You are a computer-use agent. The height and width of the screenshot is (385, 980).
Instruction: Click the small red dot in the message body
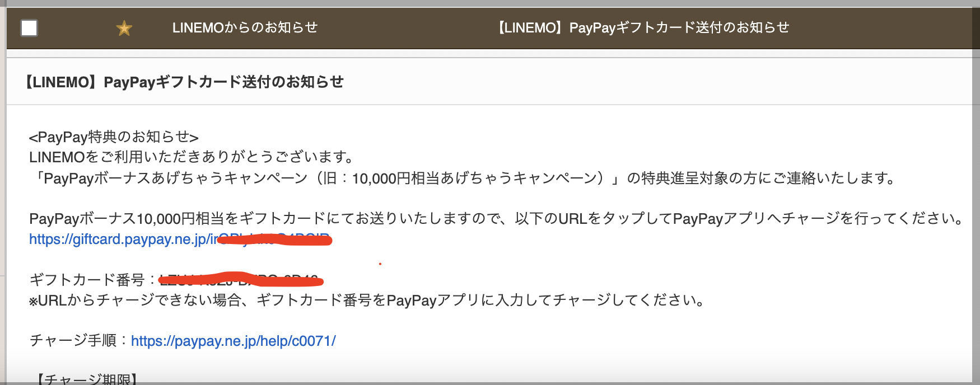pyautogui.click(x=380, y=264)
